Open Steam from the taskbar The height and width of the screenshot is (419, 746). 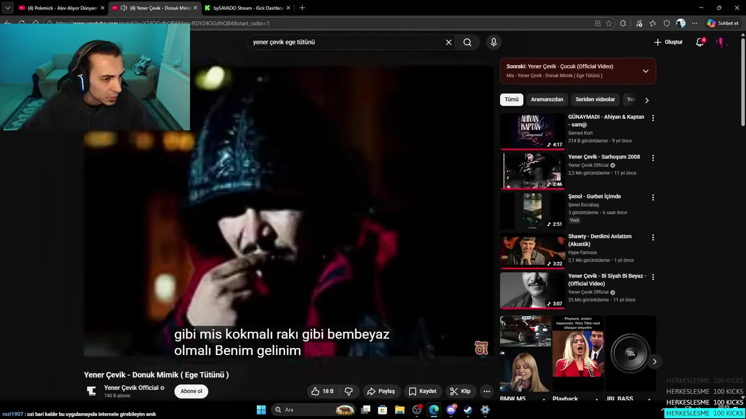point(468,410)
